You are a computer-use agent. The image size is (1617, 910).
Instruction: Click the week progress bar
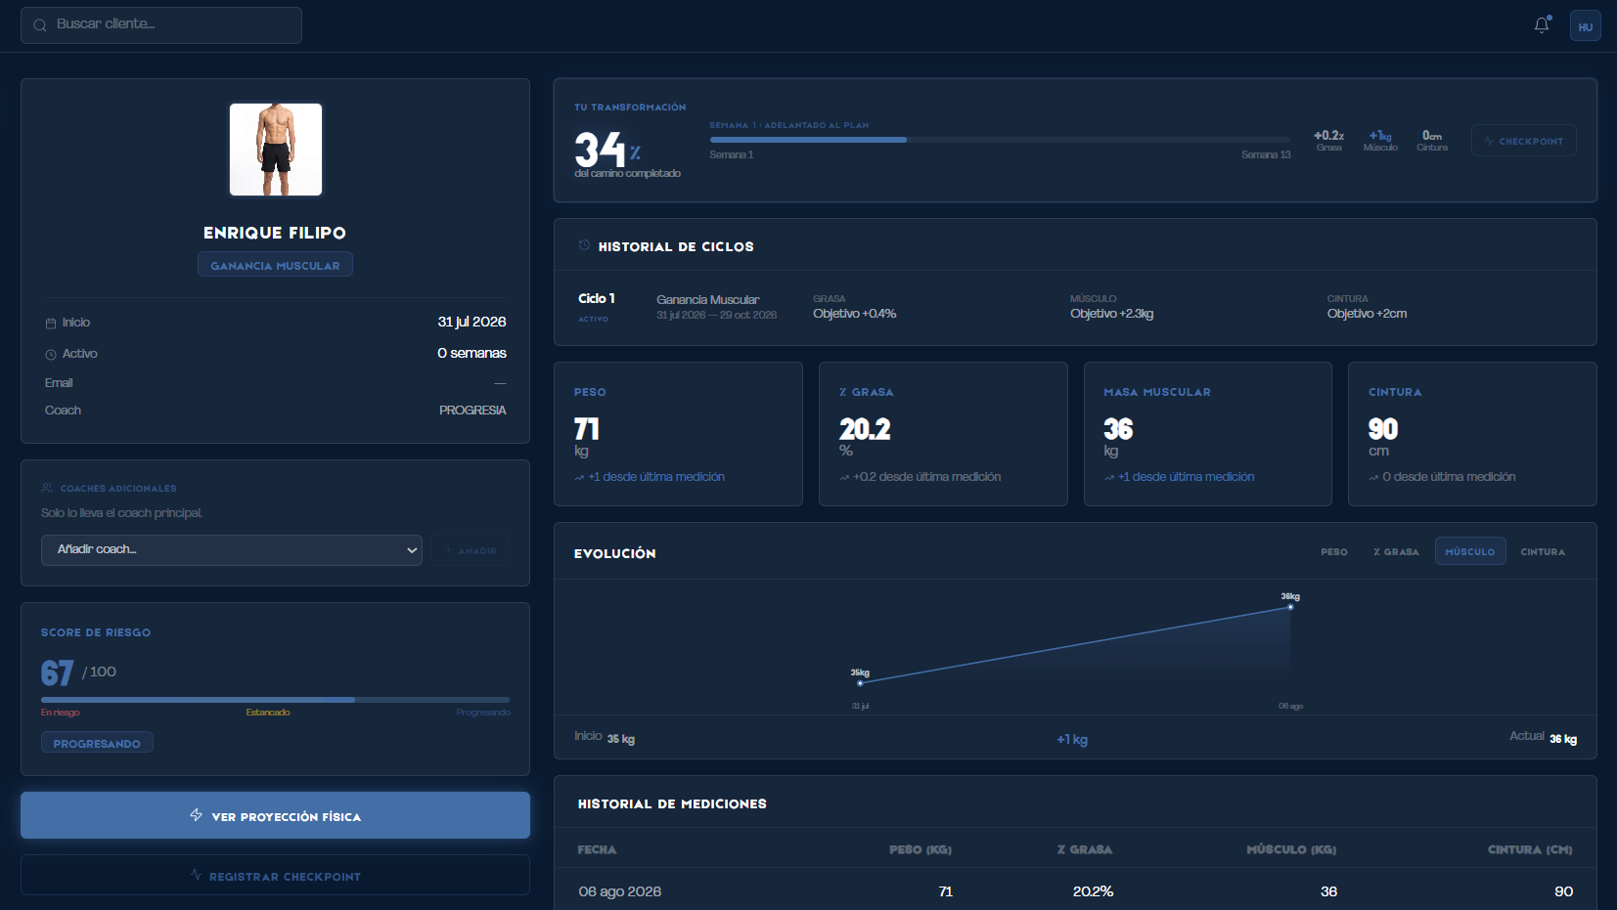(1000, 140)
